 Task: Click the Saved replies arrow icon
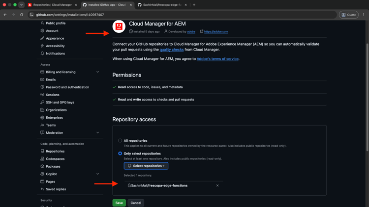[x=42, y=189]
